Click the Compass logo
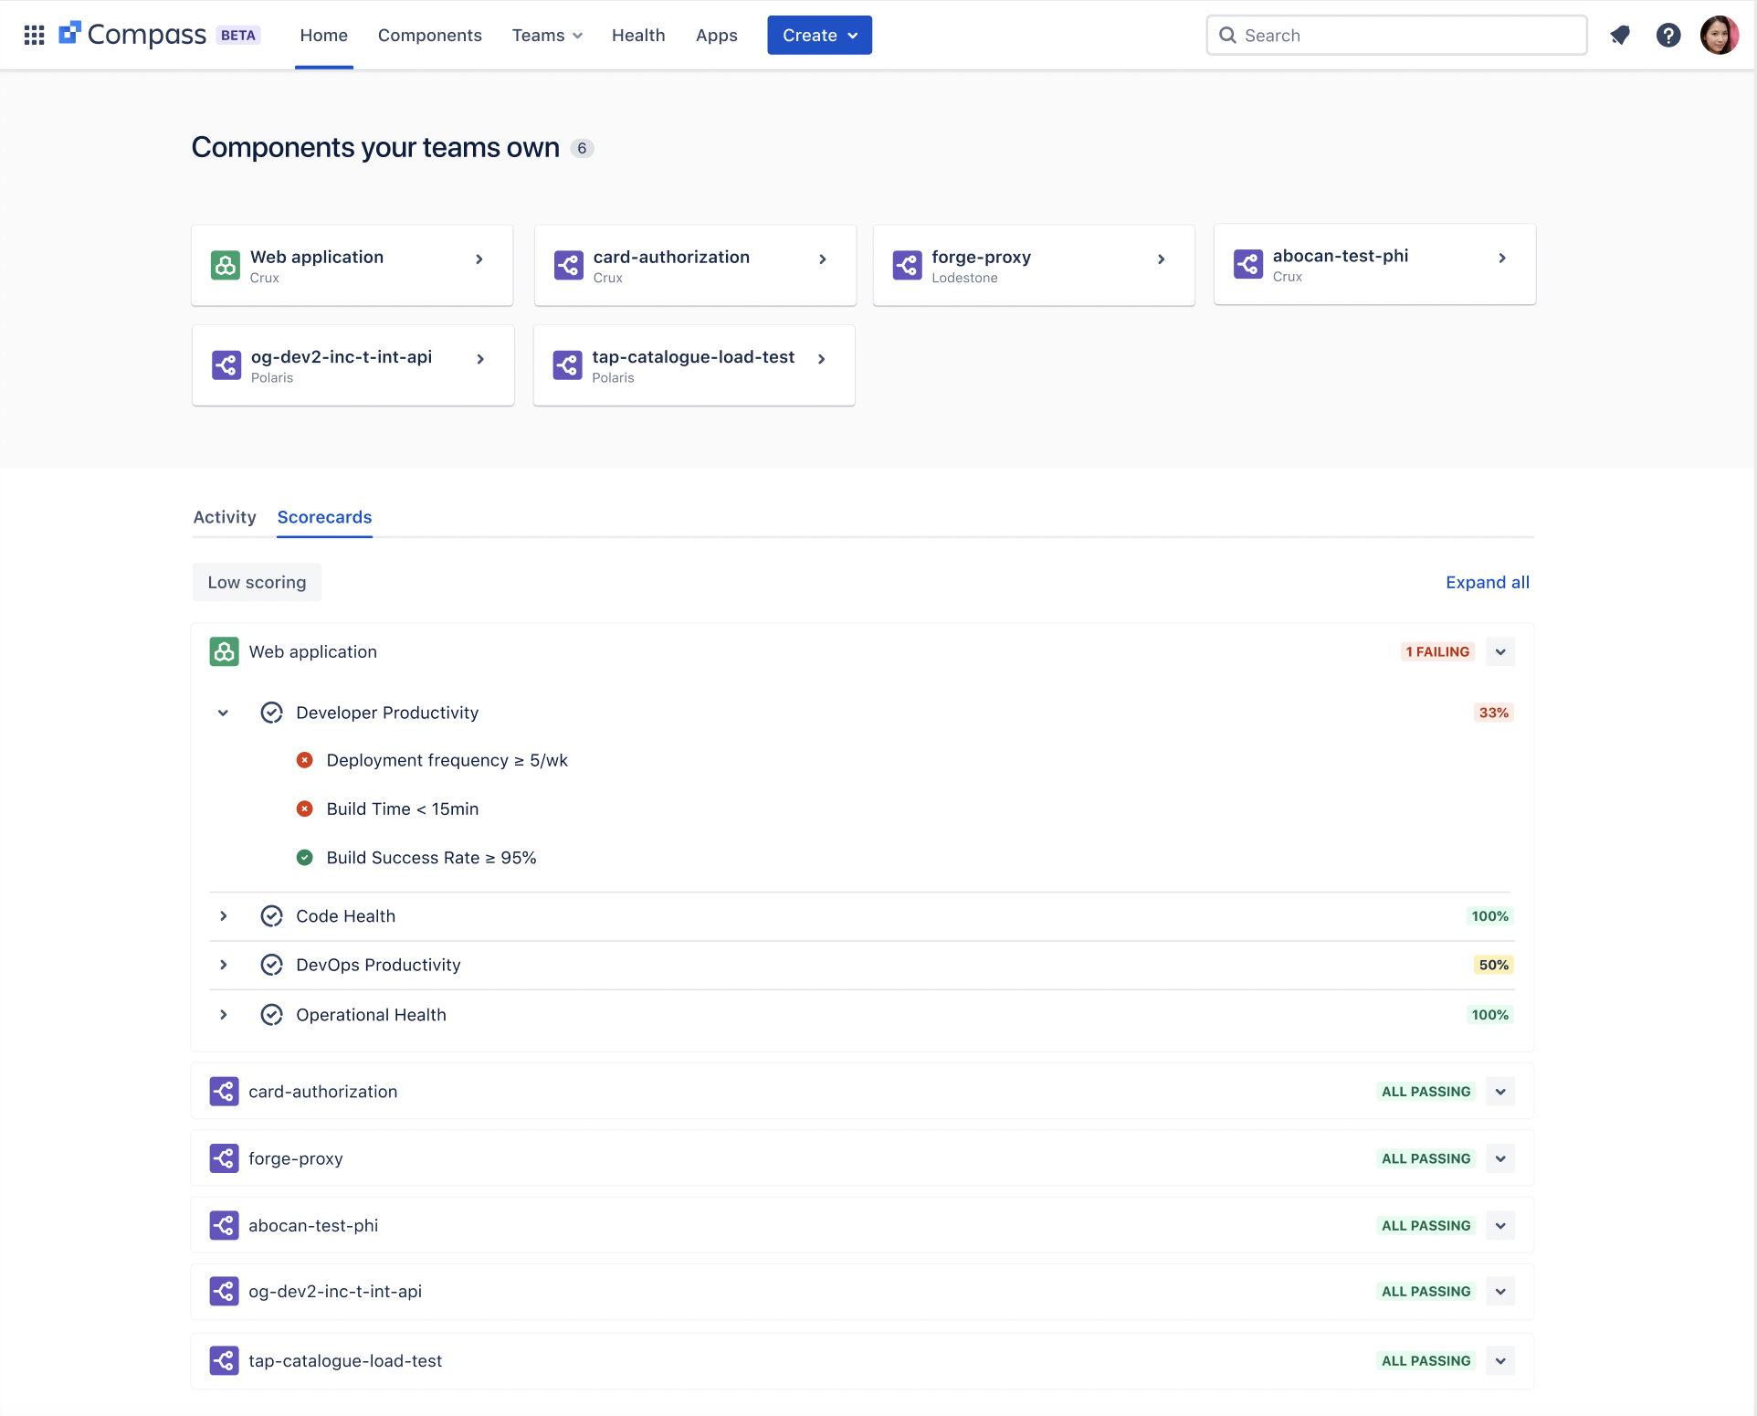This screenshot has height=1416, width=1757. click(x=133, y=35)
